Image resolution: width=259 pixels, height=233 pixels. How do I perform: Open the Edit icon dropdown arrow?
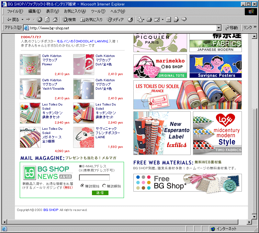click(x=163, y=20)
